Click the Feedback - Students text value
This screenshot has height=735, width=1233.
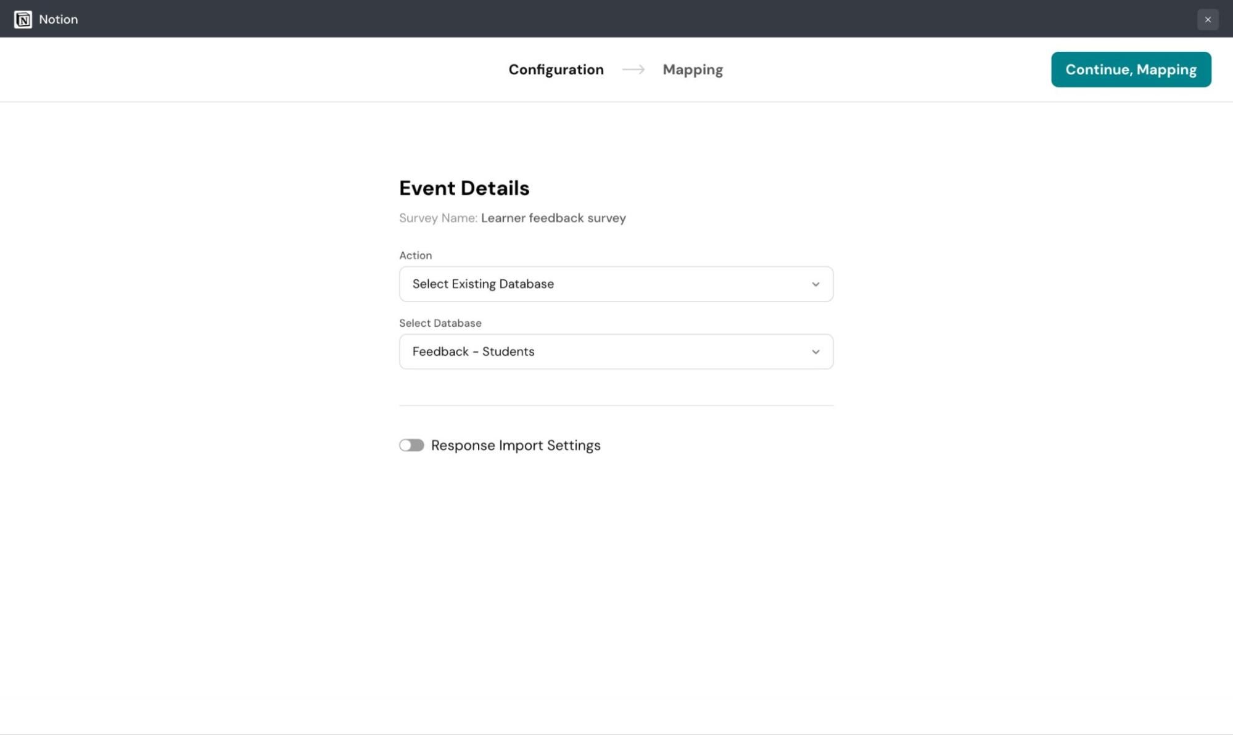point(473,352)
